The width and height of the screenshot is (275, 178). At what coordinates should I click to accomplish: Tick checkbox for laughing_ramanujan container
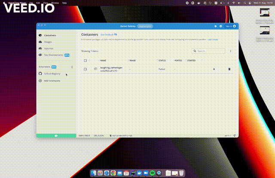(x=85, y=69)
